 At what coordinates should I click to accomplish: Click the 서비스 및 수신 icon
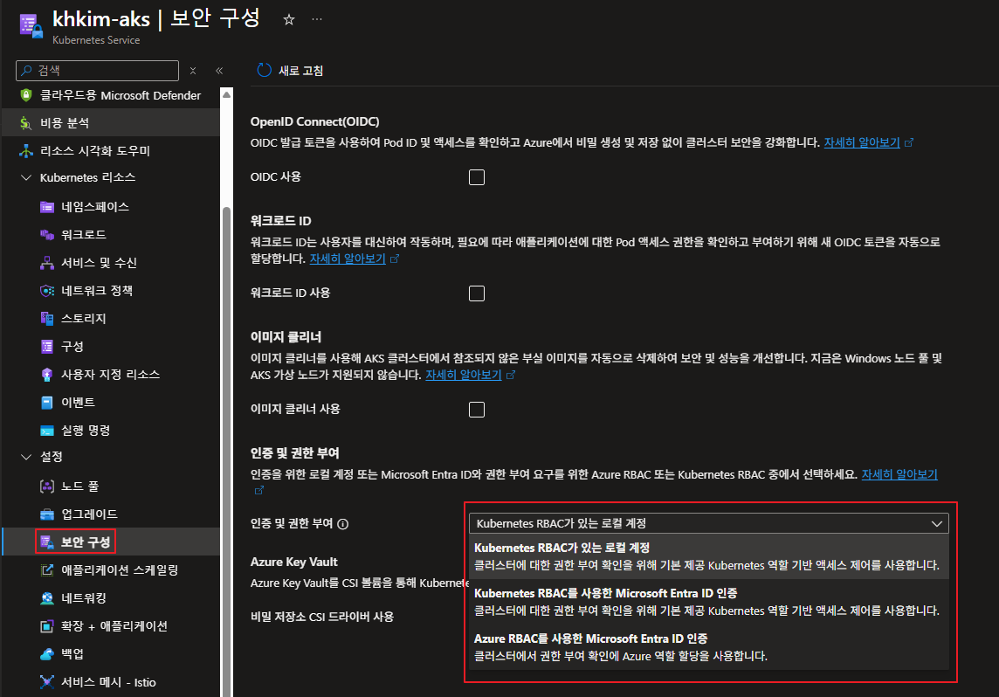(47, 263)
